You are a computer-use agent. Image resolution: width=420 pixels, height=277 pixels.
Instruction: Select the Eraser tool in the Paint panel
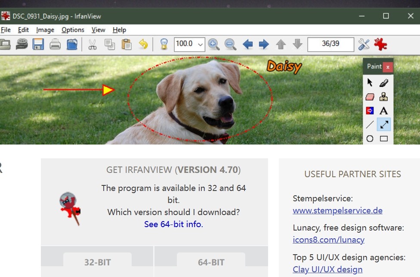click(x=370, y=97)
